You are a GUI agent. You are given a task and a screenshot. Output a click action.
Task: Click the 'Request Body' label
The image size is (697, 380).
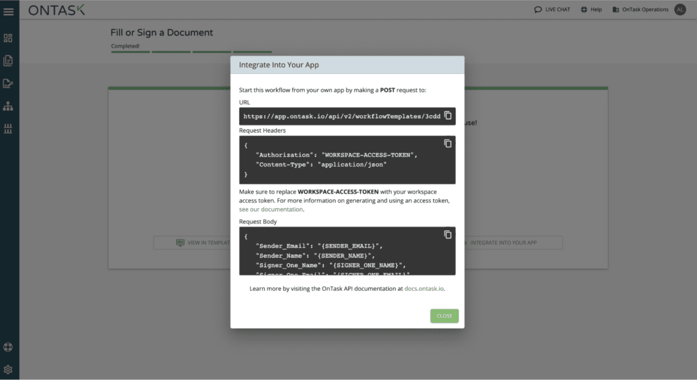(x=258, y=222)
